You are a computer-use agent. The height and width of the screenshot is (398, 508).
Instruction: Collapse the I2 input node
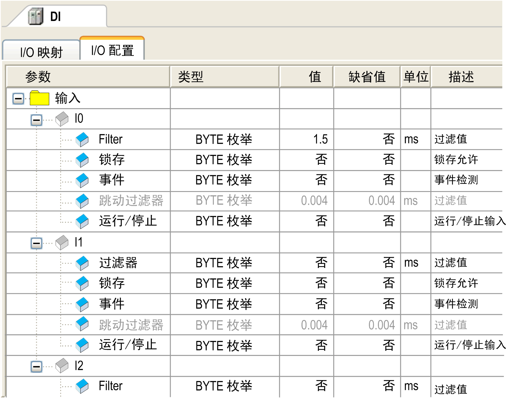coord(37,367)
